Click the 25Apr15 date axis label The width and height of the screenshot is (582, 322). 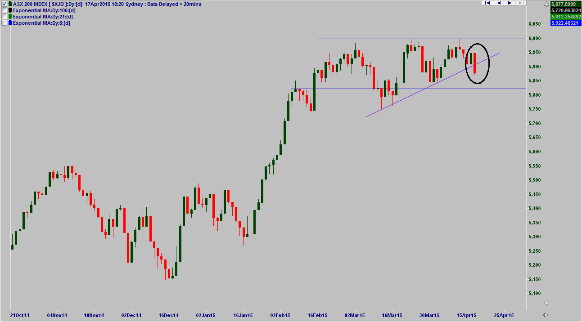(x=504, y=315)
